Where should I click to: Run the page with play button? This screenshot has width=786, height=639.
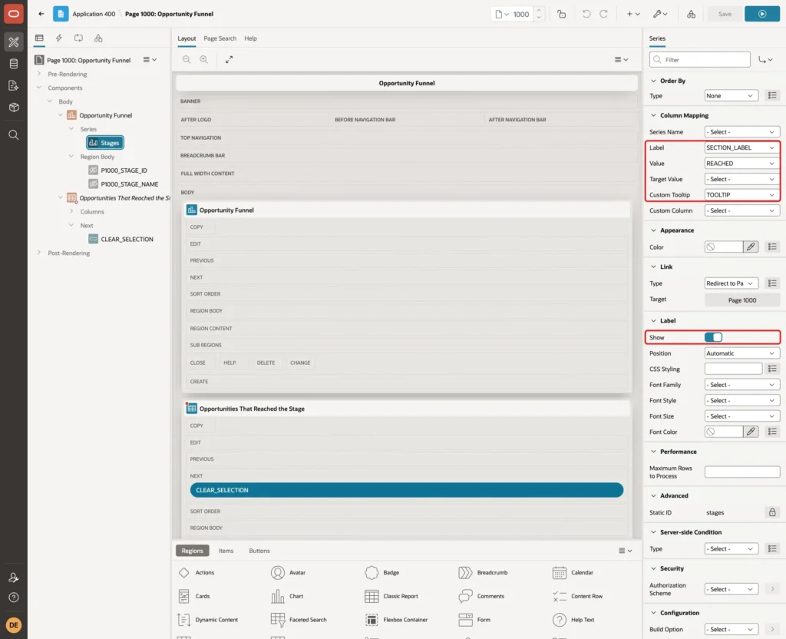[x=761, y=14]
